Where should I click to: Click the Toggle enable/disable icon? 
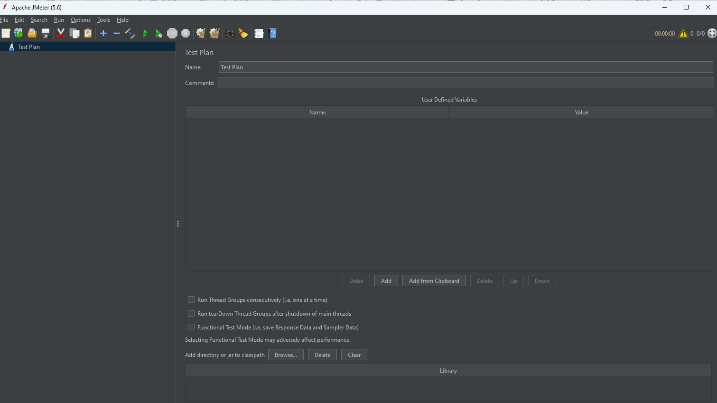point(130,33)
